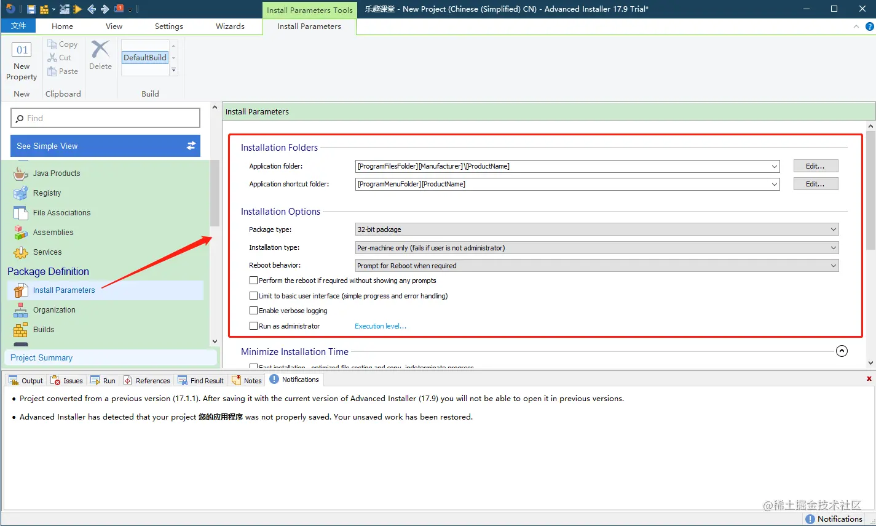Click the Execution level link

380,326
